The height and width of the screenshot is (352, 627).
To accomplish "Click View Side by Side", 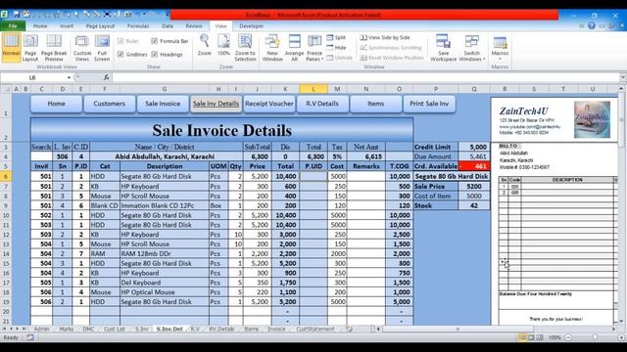I will 385,37.
